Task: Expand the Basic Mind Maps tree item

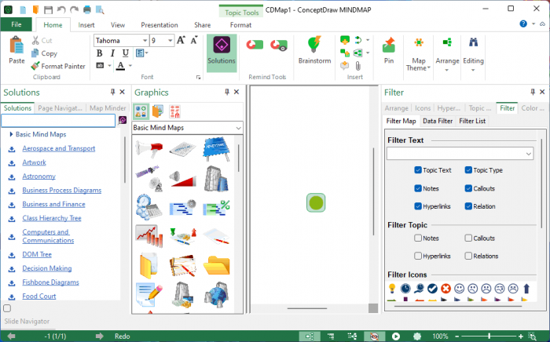Action: click(x=11, y=134)
